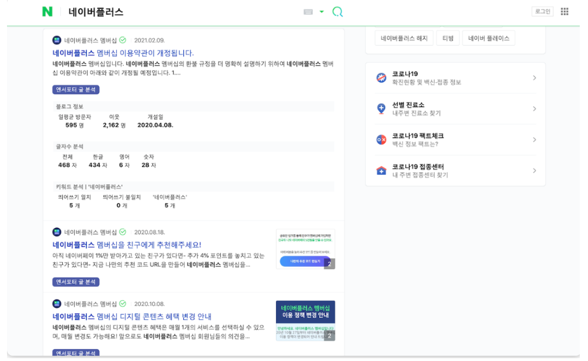Expand the 코로나19 row chevron
Viewport: 588px width, 361px height.
click(534, 78)
